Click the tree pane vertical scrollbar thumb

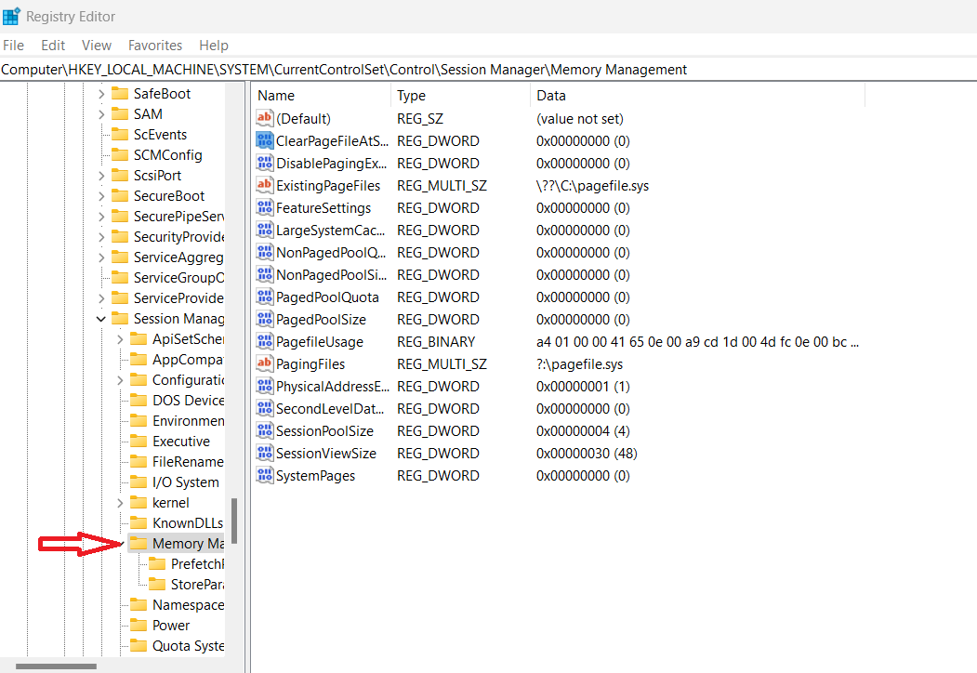click(234, 521)
